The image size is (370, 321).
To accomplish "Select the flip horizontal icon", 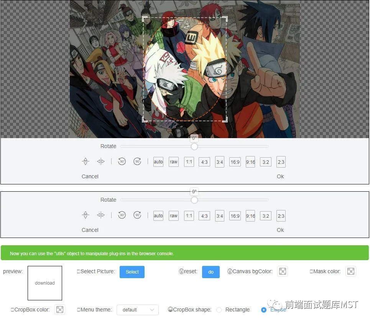I will tap(100, 161).
